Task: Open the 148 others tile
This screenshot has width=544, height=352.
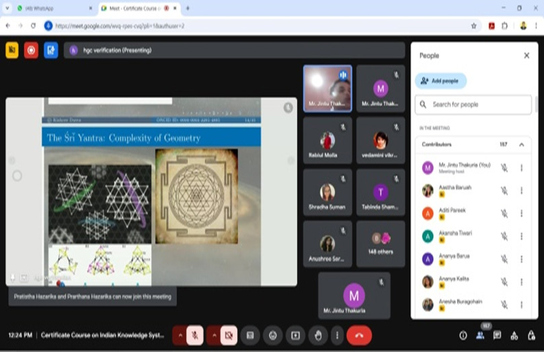Action: click(x=381, y=243)
